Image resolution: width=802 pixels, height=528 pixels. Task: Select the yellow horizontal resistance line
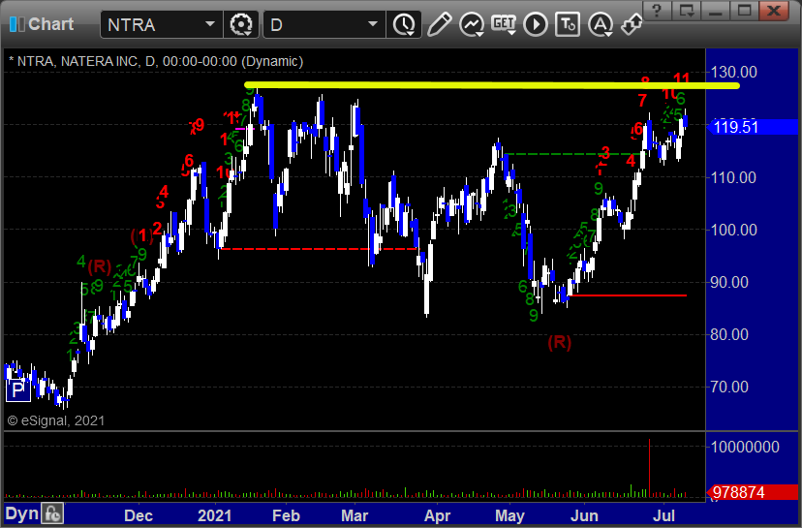pyautogui.click(x=484, y=86)
